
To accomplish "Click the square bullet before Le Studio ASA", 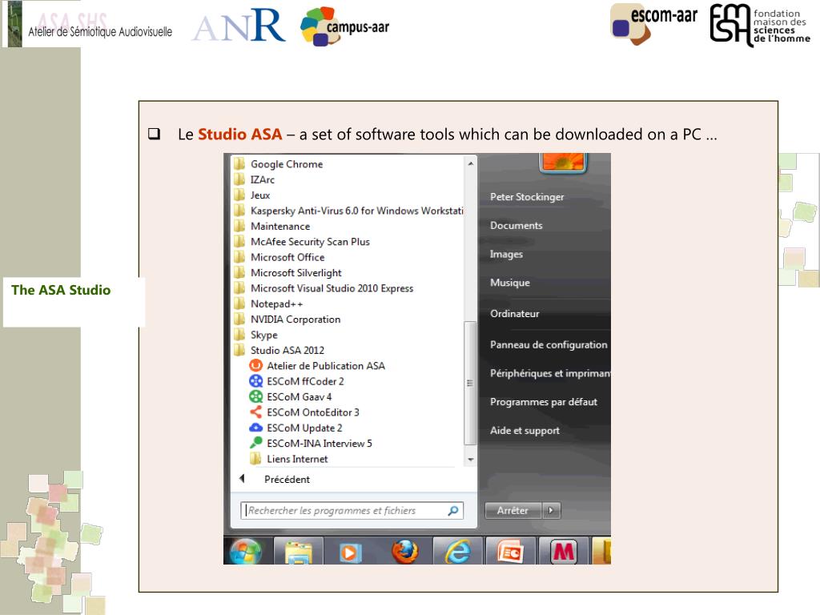I will tap(154, 134).
